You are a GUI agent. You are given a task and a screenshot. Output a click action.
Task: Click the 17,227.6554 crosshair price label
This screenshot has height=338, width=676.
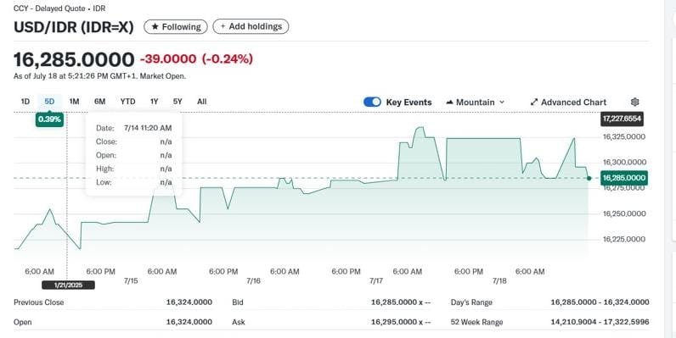(622, 119)
